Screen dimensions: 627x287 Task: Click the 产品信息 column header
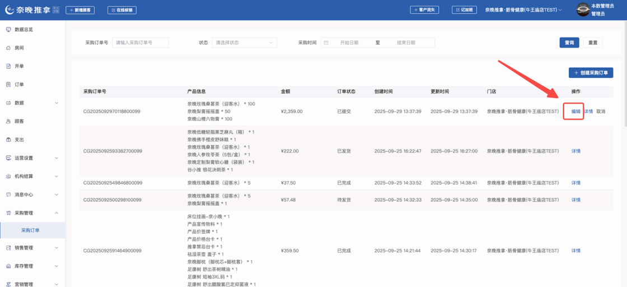pyautogui.click(x=196, y=92)
